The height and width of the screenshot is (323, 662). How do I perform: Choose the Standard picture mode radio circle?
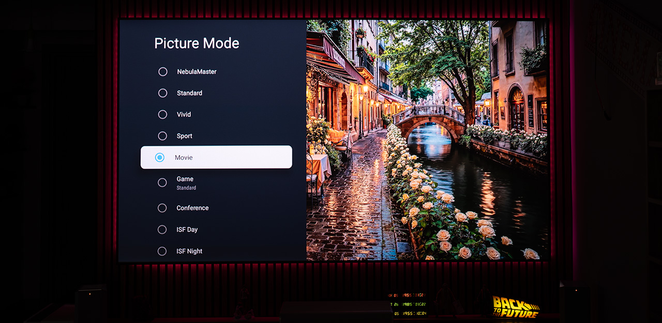coord(162,93)
